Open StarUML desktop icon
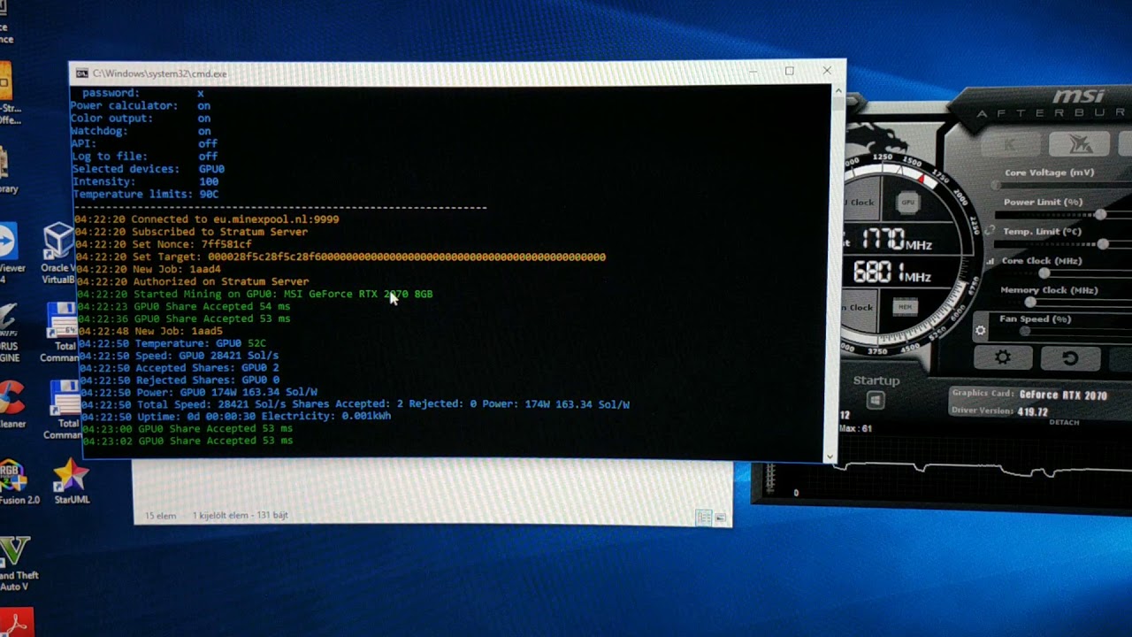The width and height of the screenshot is (1132, 637). coord(71,482)
